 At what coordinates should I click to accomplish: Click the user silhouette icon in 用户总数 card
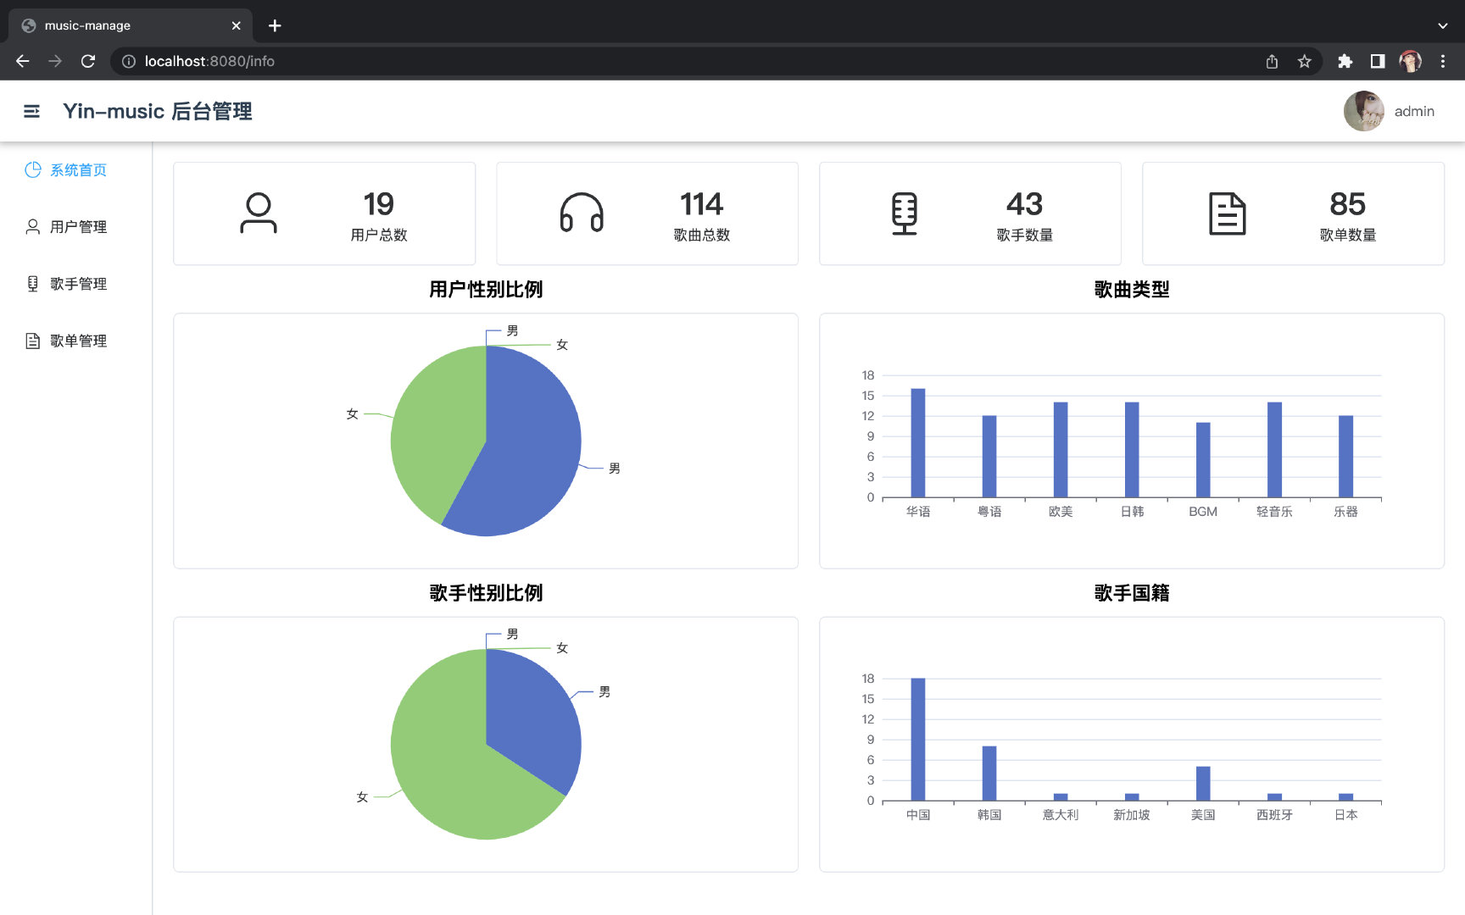click(x=259, y=213)
